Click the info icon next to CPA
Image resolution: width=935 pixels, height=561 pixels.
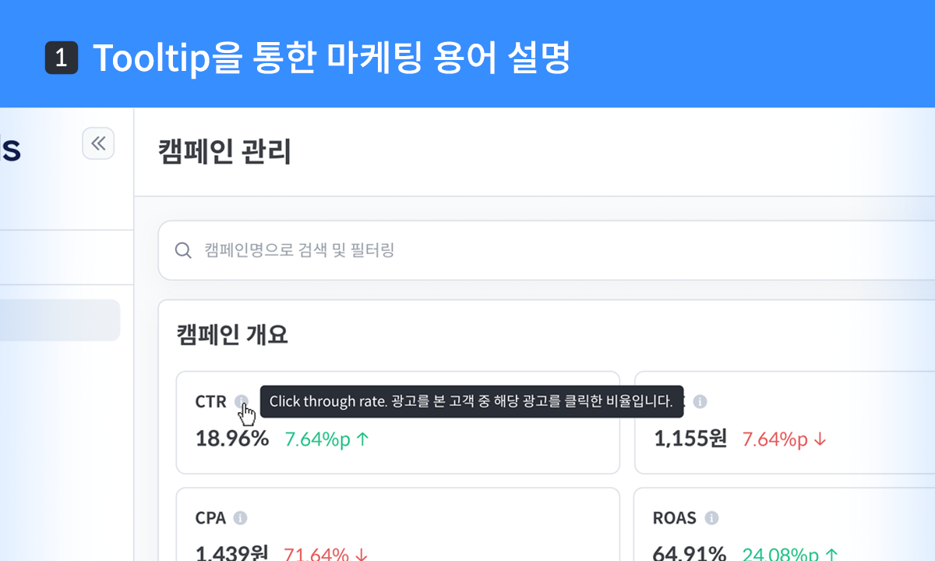(242, 517)
